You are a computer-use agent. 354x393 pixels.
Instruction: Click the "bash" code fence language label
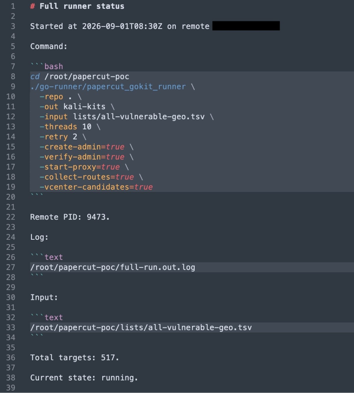click(54, 66)
